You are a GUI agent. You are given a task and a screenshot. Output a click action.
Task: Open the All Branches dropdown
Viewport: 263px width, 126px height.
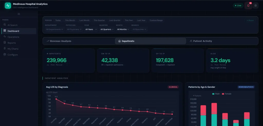click(x=139, y=29)
